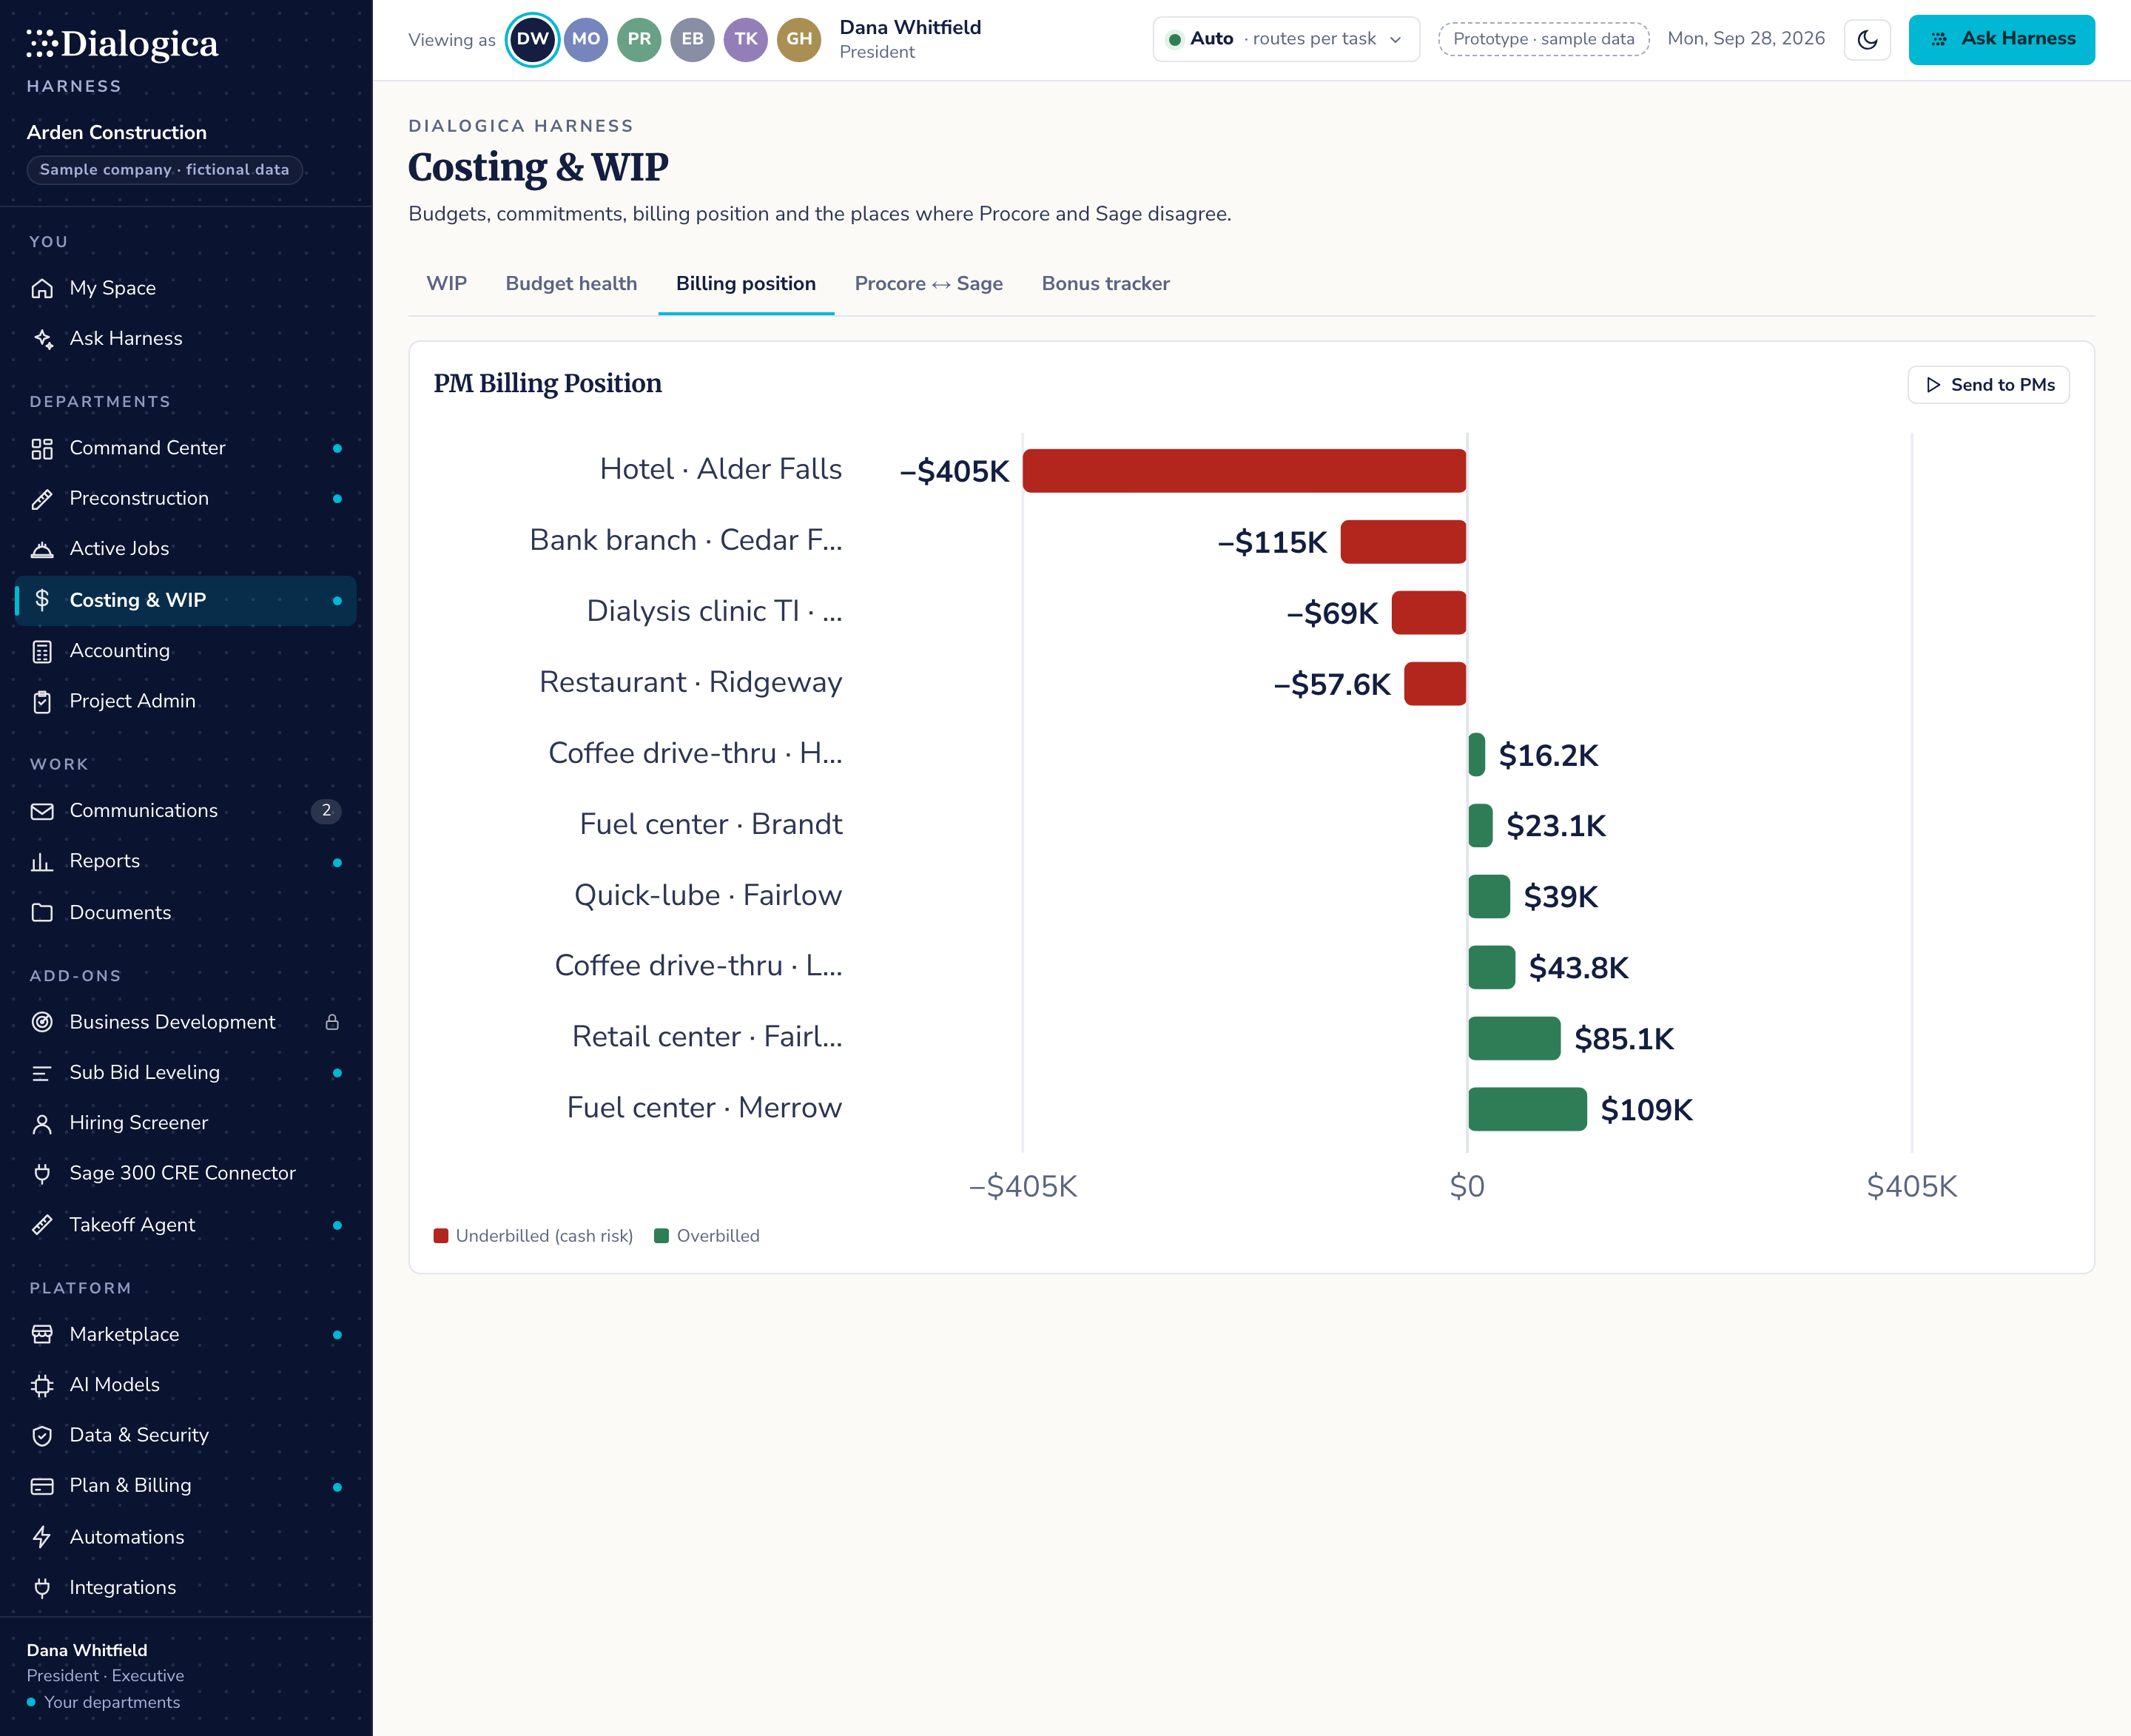This screenshot has height=1736, width=2131.
Task: Open Documents folder icon
Action: tap(42, 913)
